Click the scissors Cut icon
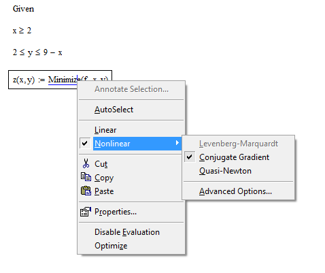Screen dimensions: 325x273 point(86,163)
